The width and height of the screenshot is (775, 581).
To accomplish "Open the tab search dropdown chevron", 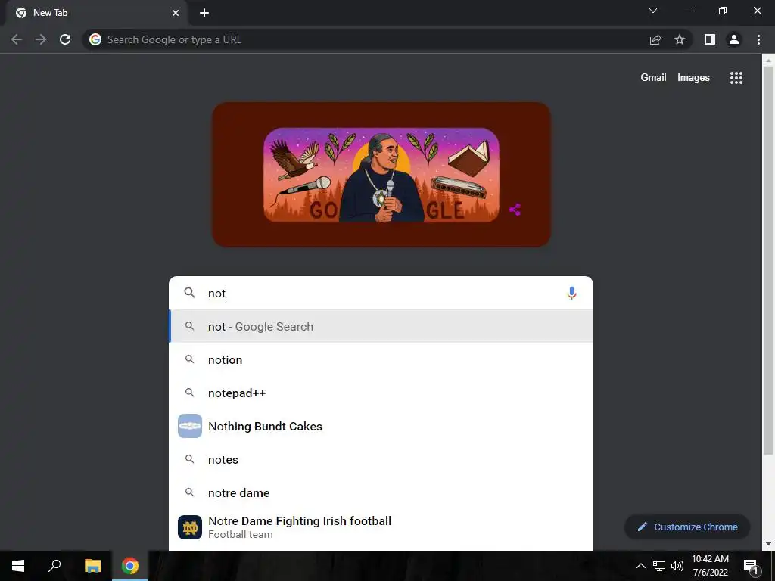I will pos(653,11).
